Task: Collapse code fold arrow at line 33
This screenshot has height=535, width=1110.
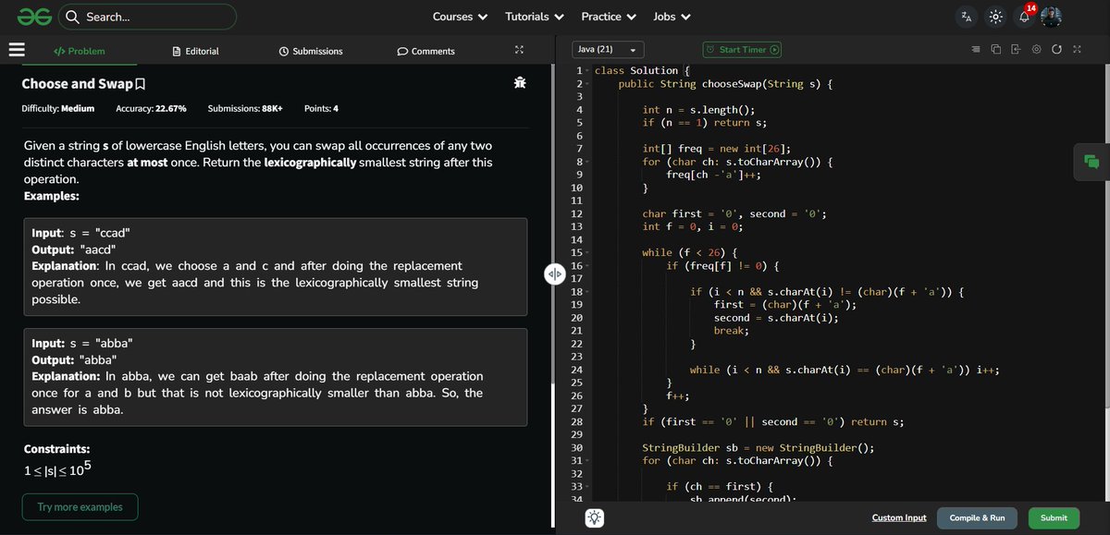Action: click(587, 486)
